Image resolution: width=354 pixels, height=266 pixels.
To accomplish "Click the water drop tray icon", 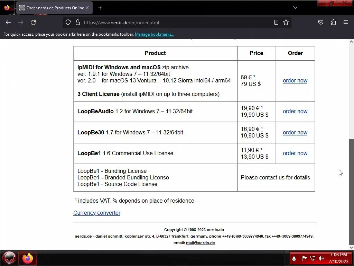I will (294, 258).
